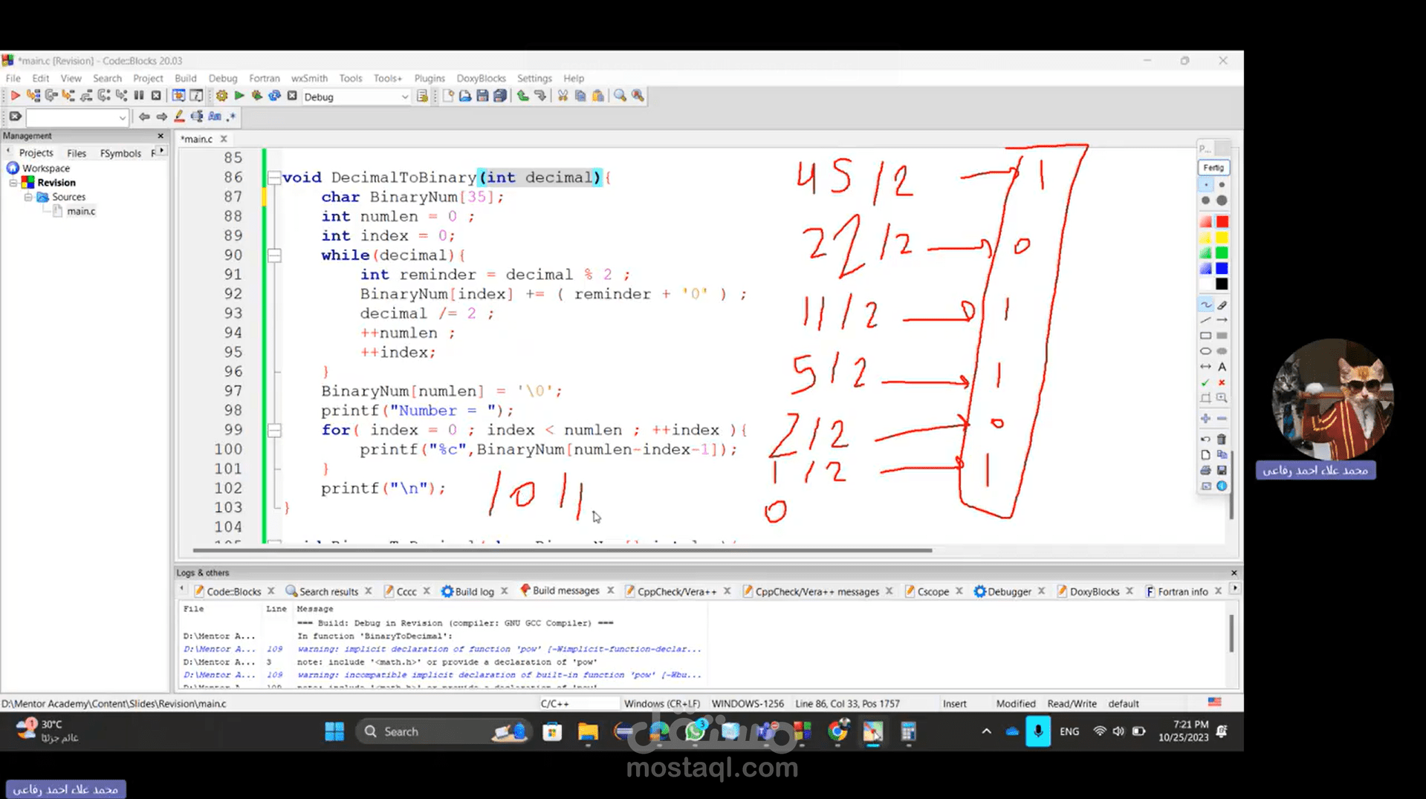The height and width of the screenshot is (799, 1426).
Task: Click the Rebuild icon with blue arrows
Action: (x=274, y=97)
